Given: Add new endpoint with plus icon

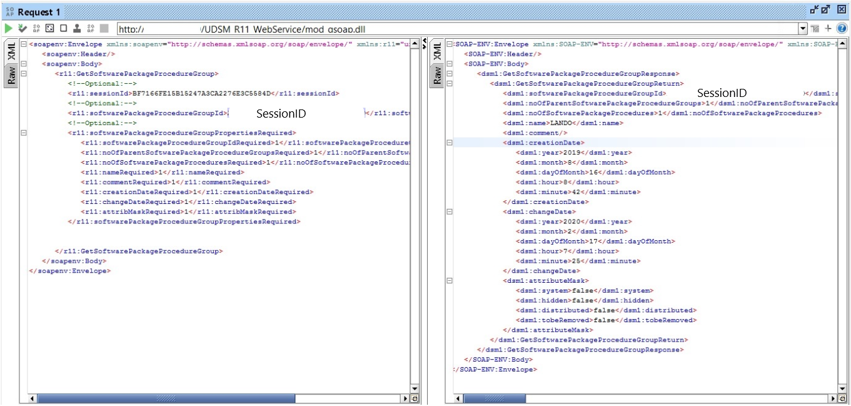Looking at the screenshot, I should click(x=828, y=29).
